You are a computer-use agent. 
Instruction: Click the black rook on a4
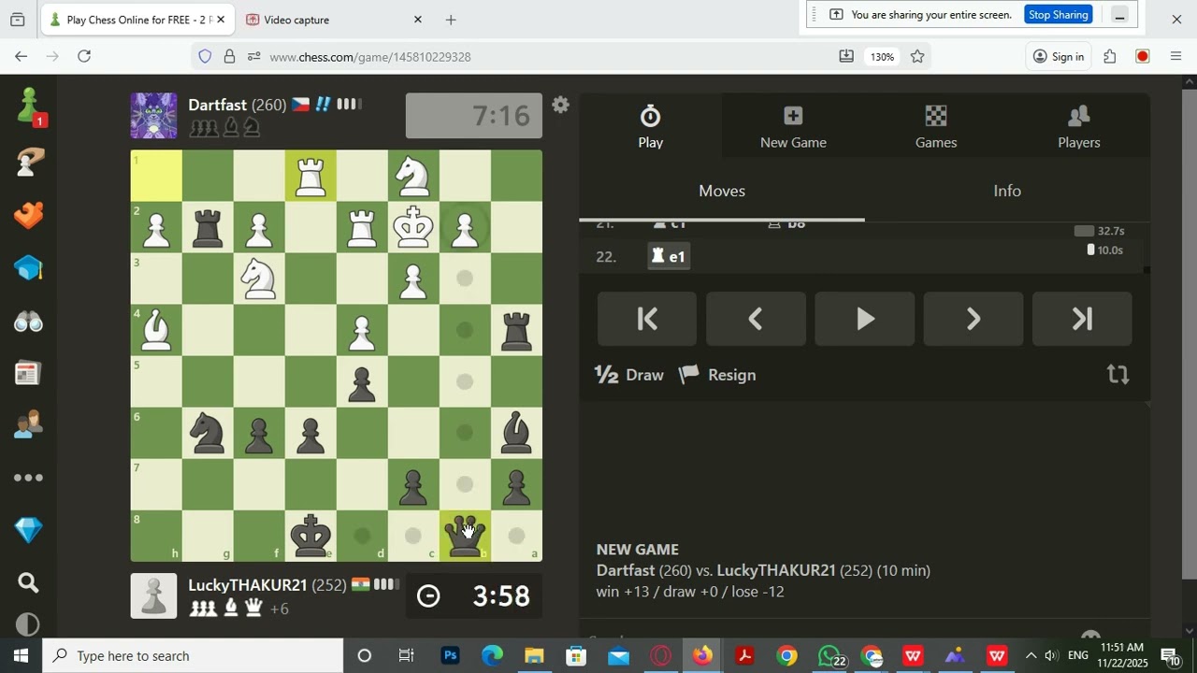(x=516, y=330)
